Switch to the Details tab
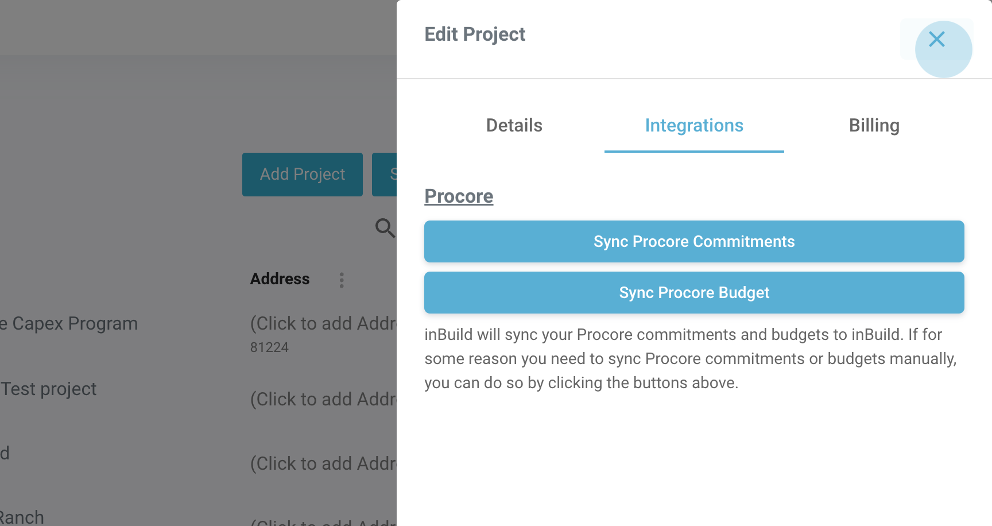The width and height of the screenshot is (992, 526). point(514,126)
